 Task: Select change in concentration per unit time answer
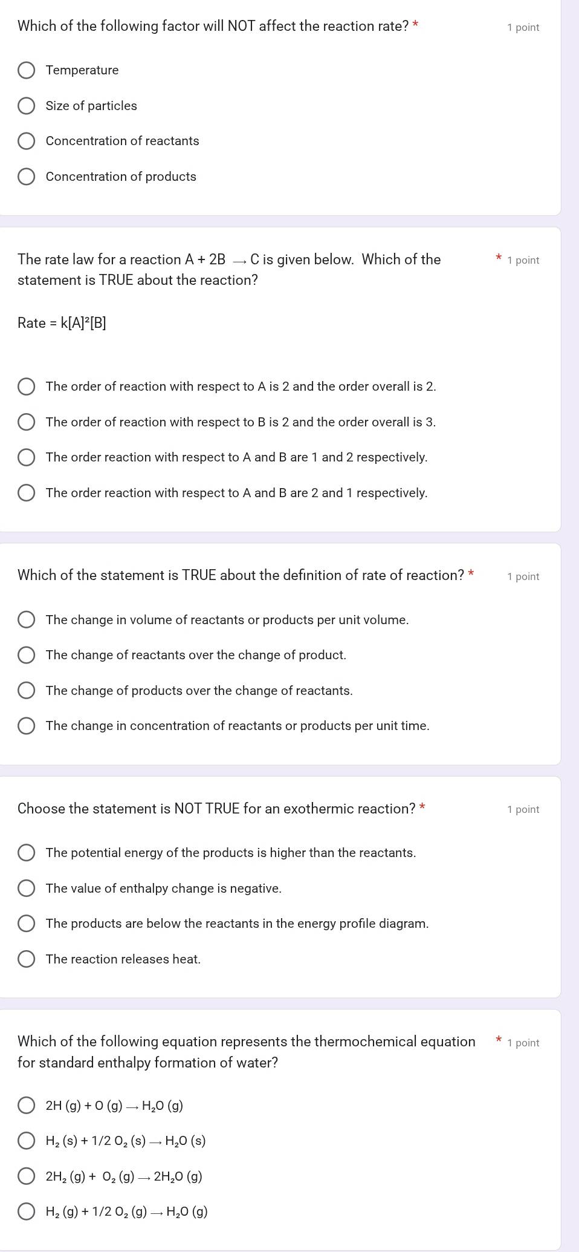[x=27, y=726]
